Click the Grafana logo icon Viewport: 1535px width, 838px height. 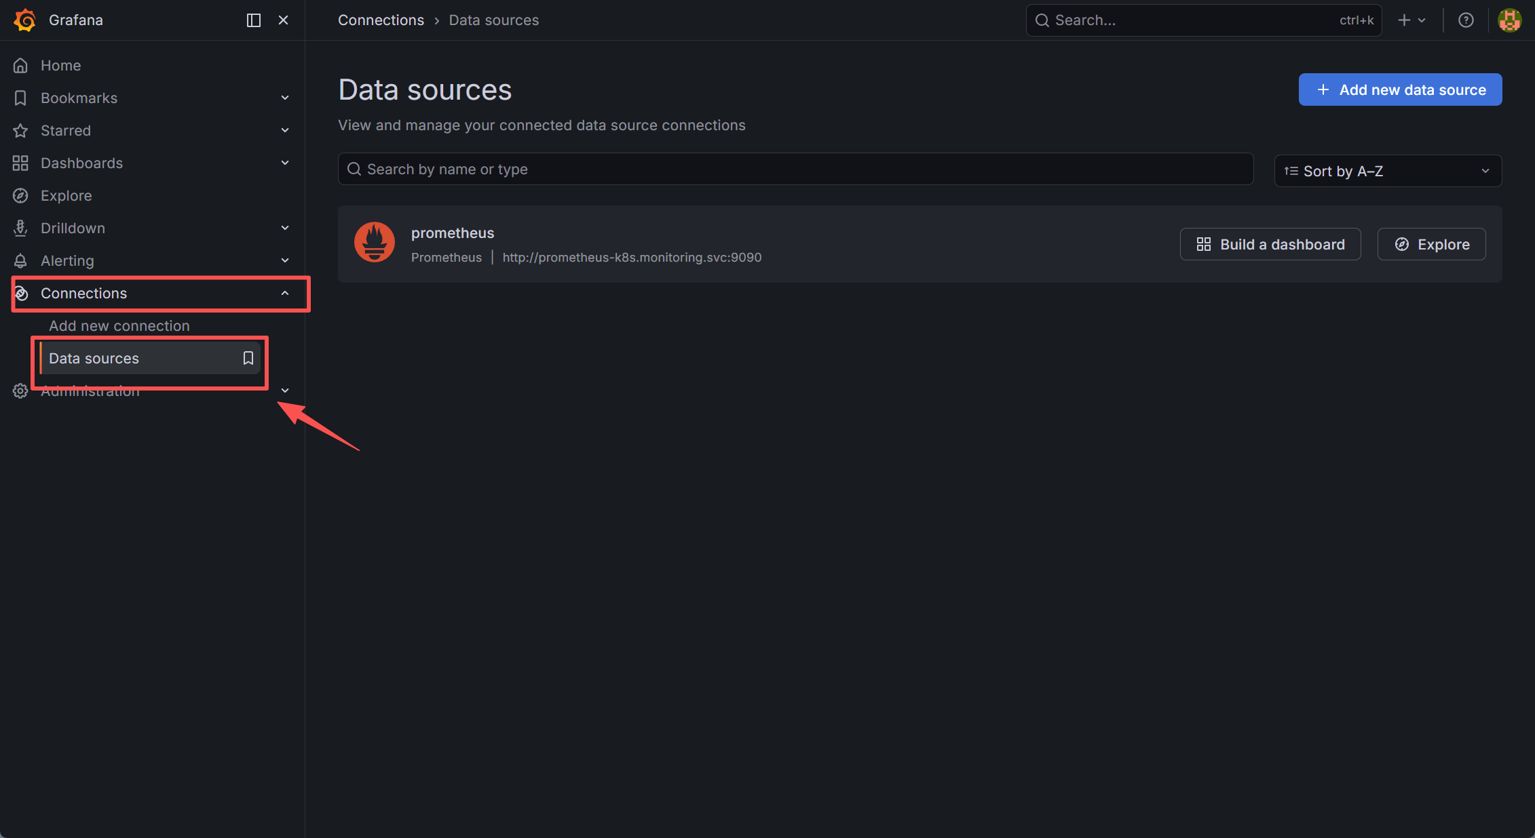click(25, 20)
